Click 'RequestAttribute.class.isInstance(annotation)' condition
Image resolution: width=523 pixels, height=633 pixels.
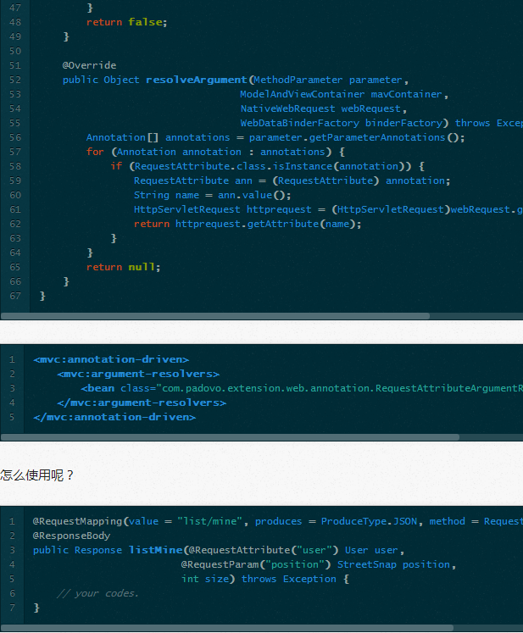pyautogui.click(x=270, y=166)
